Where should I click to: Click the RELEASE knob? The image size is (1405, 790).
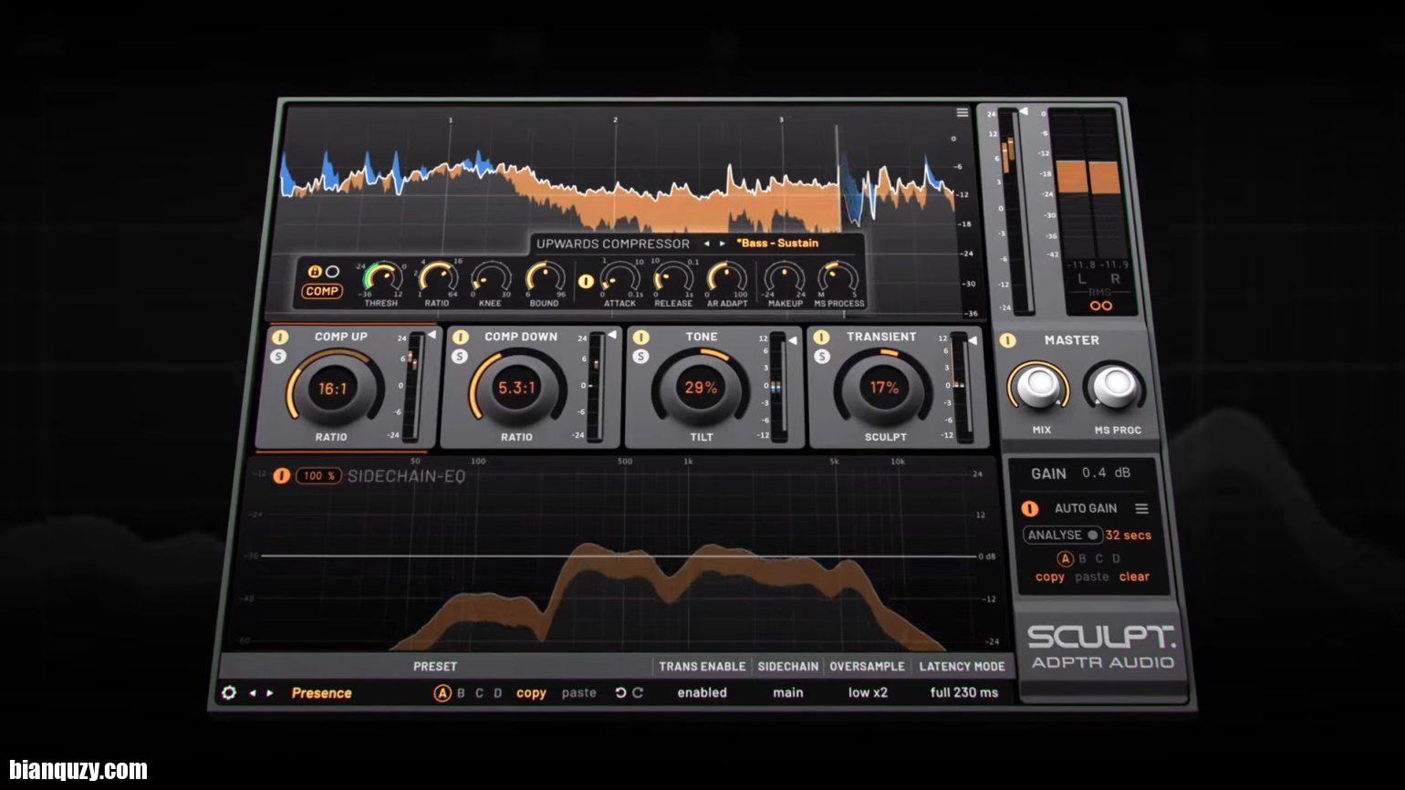673,277
